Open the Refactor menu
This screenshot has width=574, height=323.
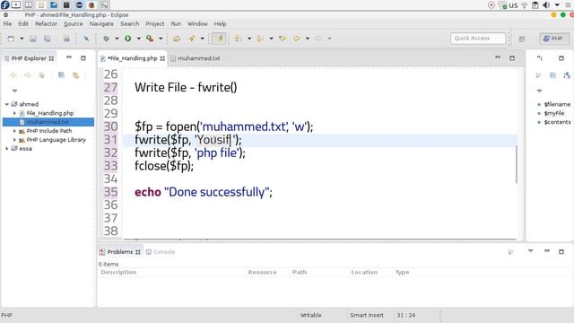[x=46, y=24]
